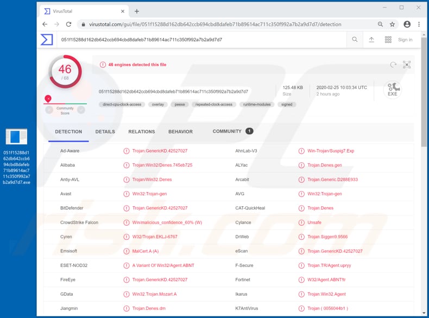Open the BEHAVIOR tab
Viewport: 429px width, 318px height.
[180, 131]
